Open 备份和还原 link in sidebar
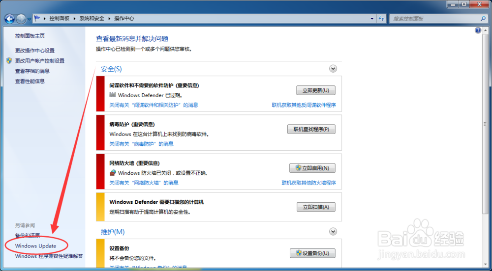Viewport: 492px width, 271px height. (x=28, y=236)
